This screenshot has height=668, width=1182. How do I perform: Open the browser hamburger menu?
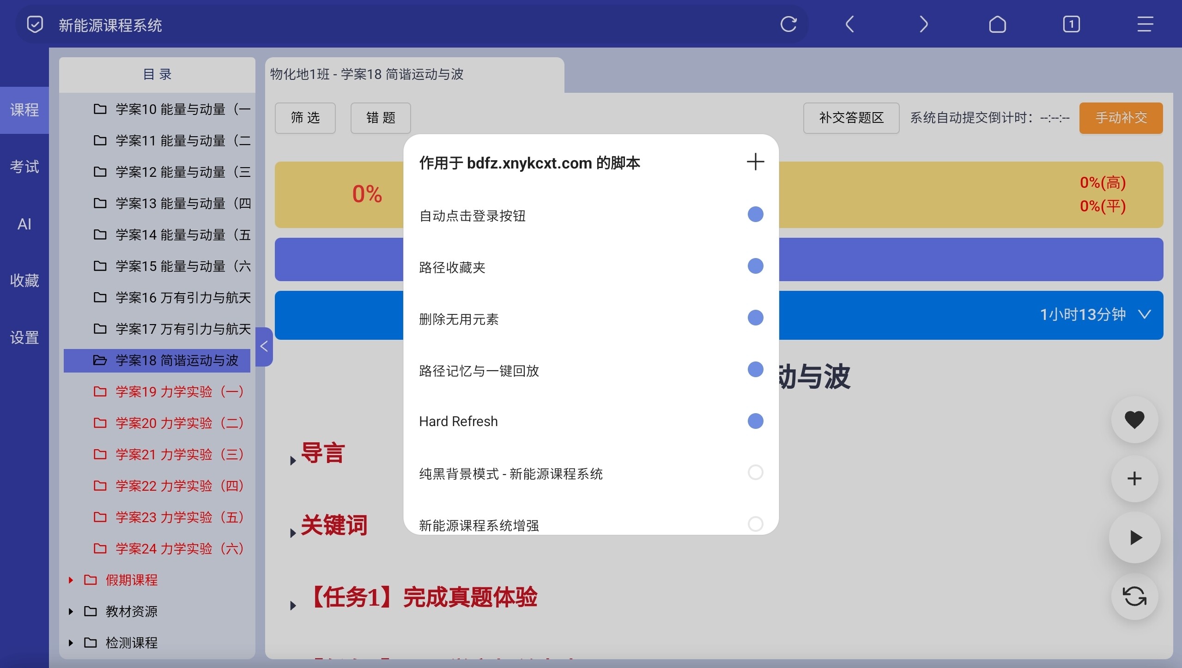coord(1145,24)
